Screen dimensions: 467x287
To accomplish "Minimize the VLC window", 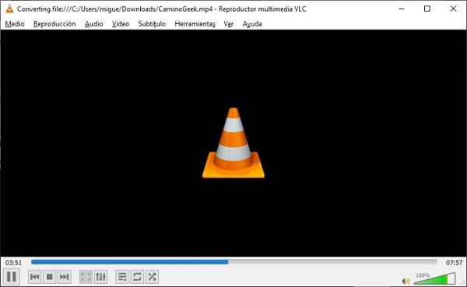I will pos(402,9).
